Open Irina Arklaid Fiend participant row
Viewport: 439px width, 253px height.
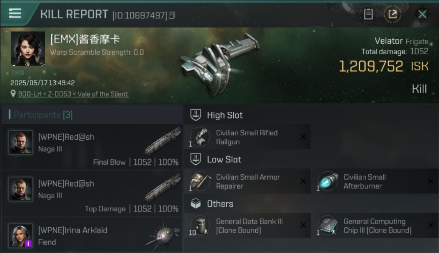(92, 235)
